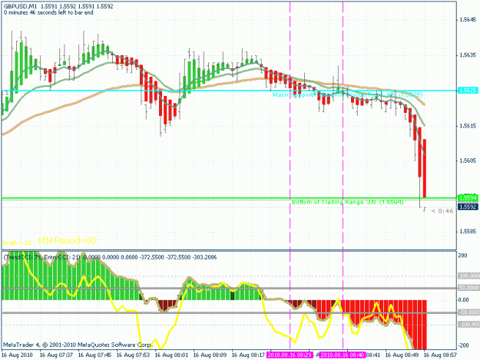The image size is (480, 360).
Task: Select the magenta 2010.08.16 08:40 time marker
Action: click(343, 355)
